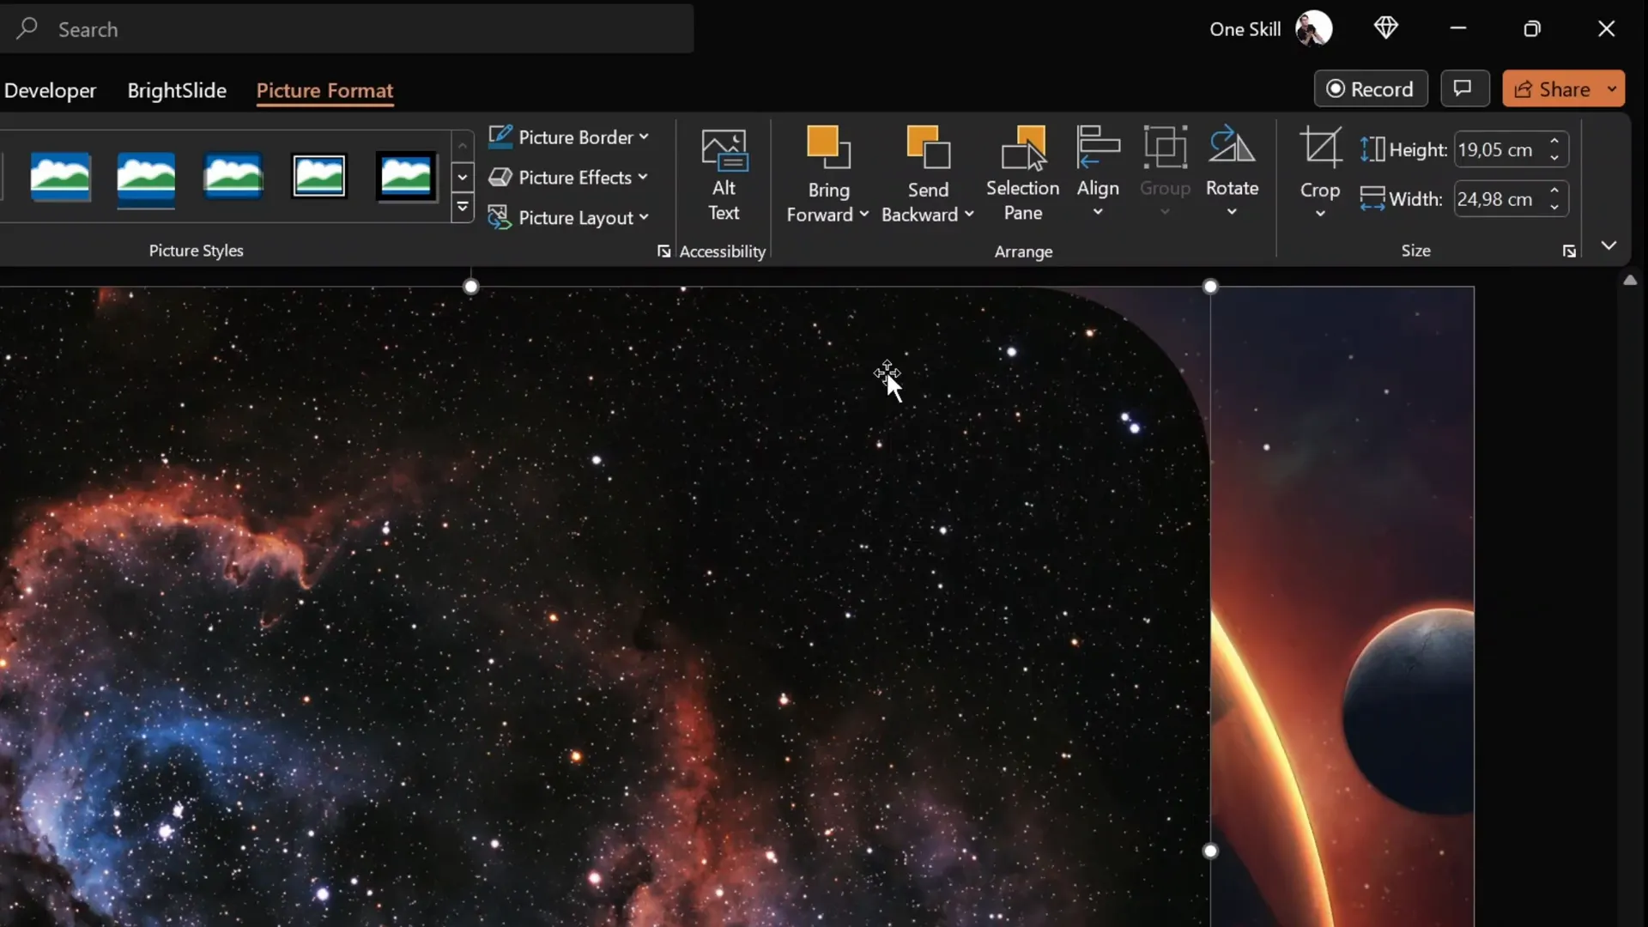Expand the Share dropdown arrow

1612,89
